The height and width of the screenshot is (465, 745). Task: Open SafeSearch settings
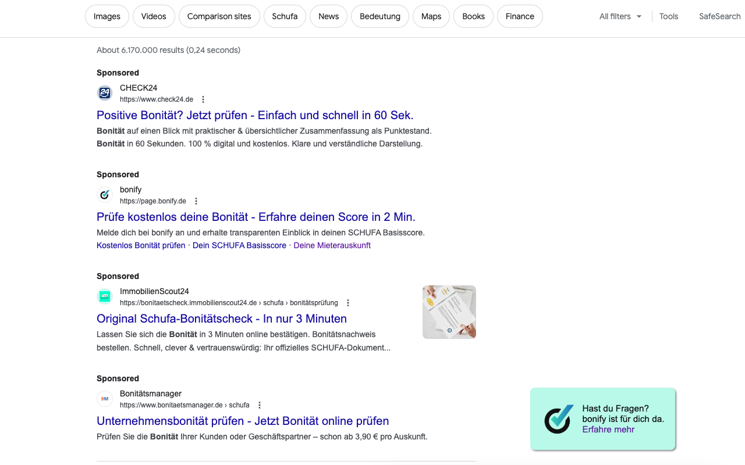click(x=719, y=16)
